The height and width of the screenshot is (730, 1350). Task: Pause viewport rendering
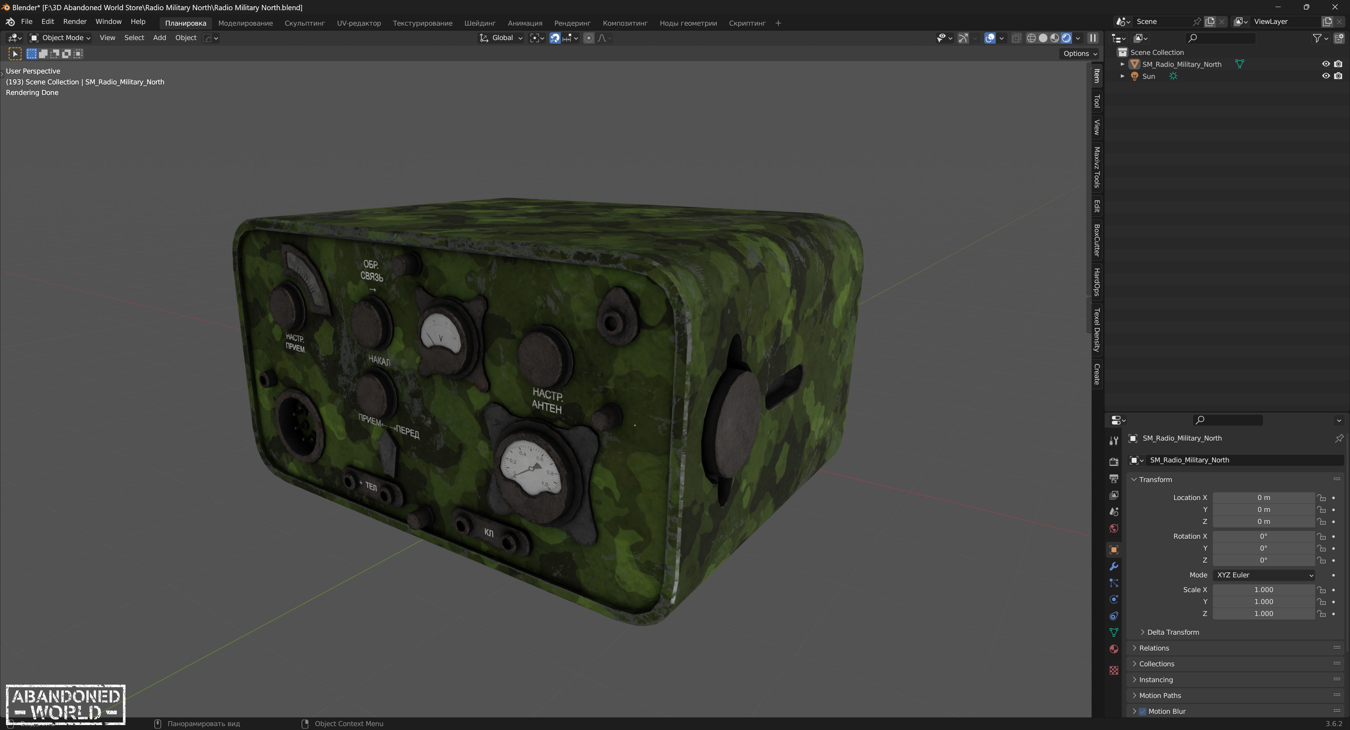(x=1093, y=38)
